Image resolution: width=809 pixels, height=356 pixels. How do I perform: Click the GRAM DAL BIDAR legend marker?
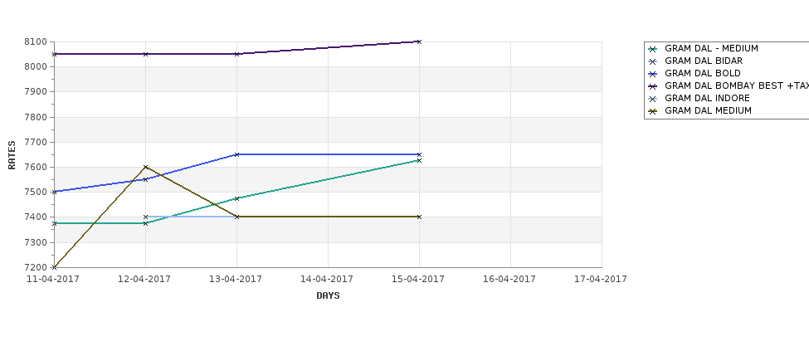[653, 61]
